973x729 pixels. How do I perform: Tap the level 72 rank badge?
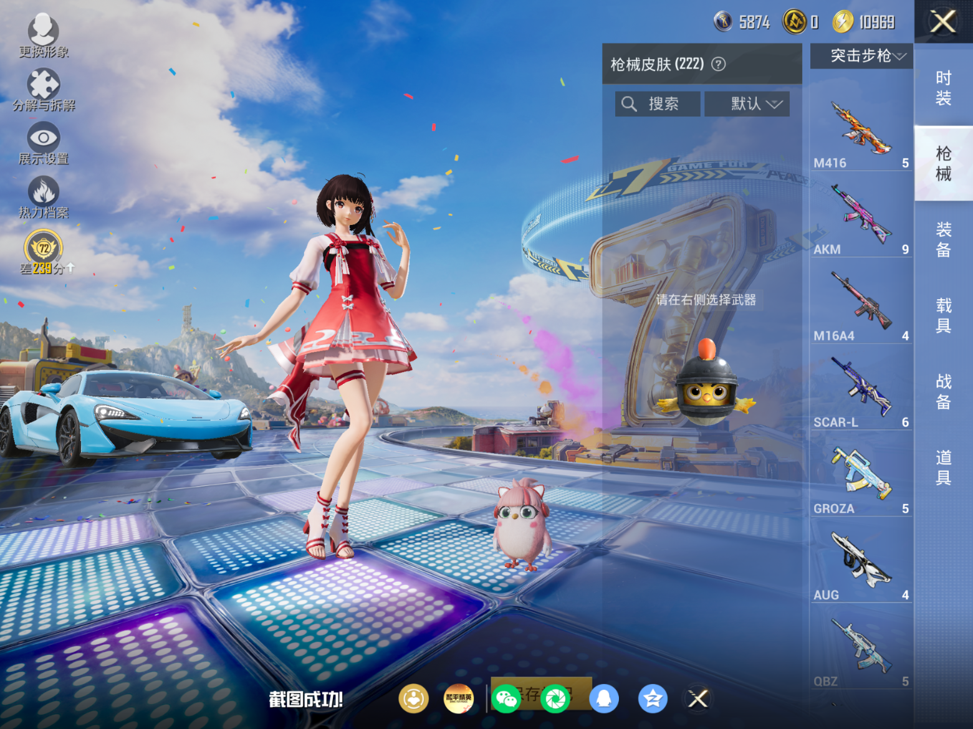coord(44,247)
